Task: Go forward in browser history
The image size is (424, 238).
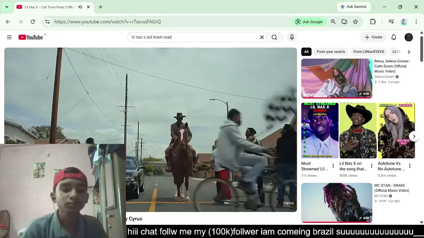Action: [x=21, y=22]
